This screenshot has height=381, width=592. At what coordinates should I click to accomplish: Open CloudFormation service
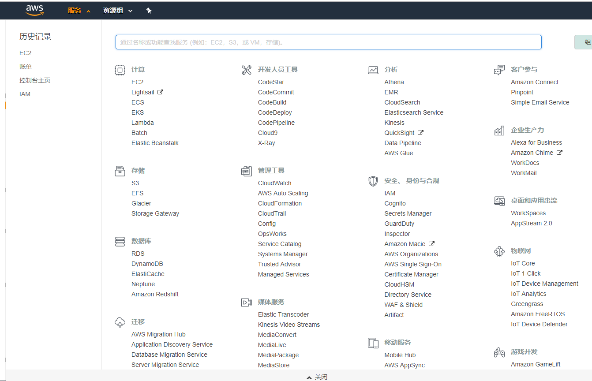click(280, 203)
